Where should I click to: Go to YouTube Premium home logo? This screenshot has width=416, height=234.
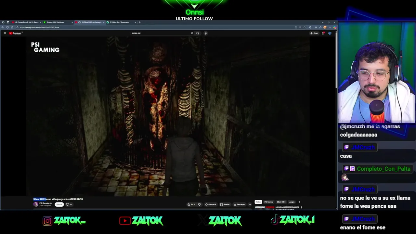pyautogui.click(x=15, y=33)
